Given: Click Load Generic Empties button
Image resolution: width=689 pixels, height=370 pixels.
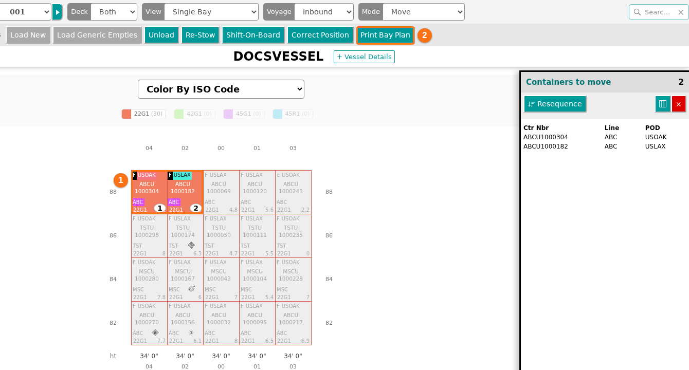Looking at the screenshot, I should tap(97, 35).
